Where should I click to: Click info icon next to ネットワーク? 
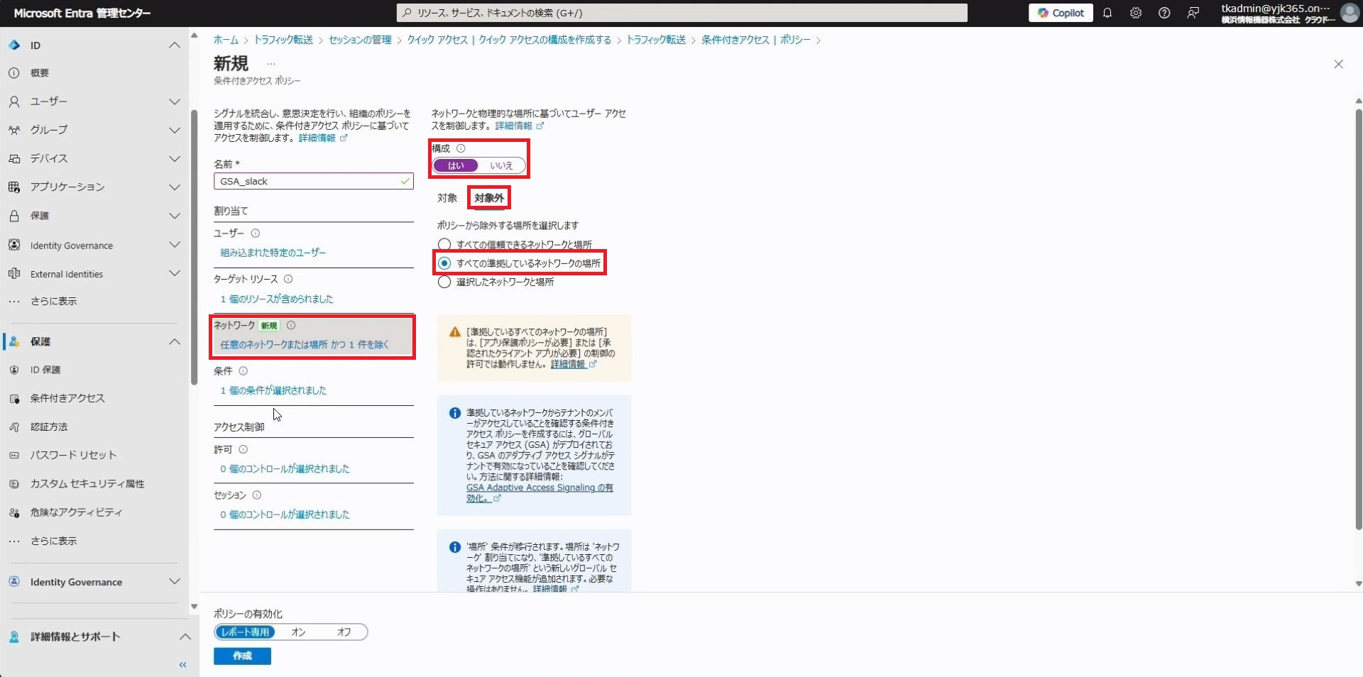pos(291,325)
